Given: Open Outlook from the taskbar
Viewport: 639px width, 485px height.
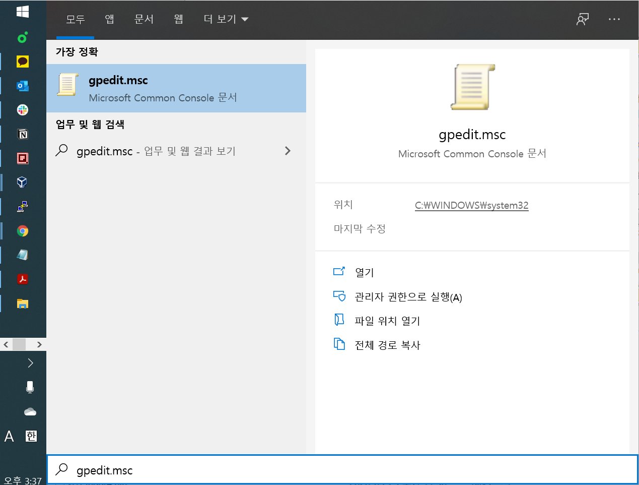Looking at the screenshot, I should (23, 86).
